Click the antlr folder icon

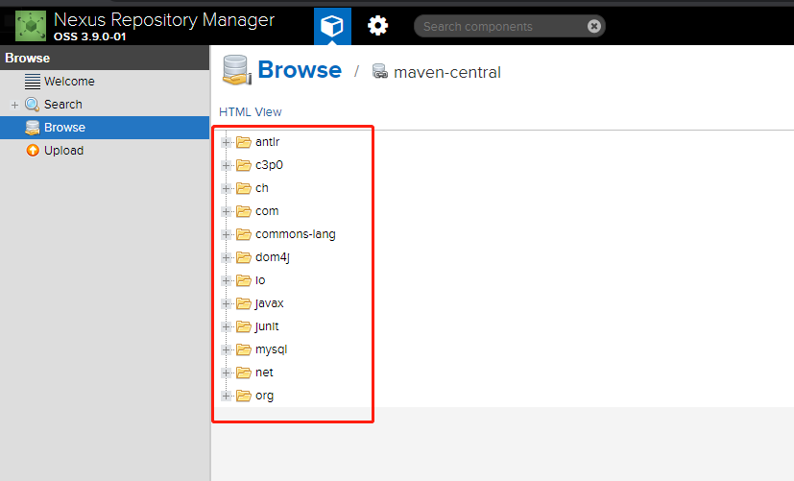(x=244, y=142)
